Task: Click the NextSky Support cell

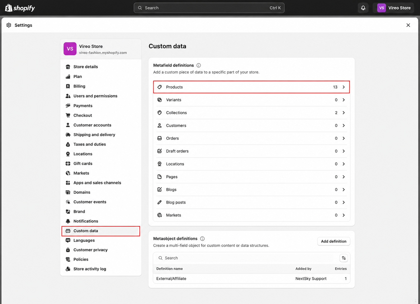Action: [311, 279]
